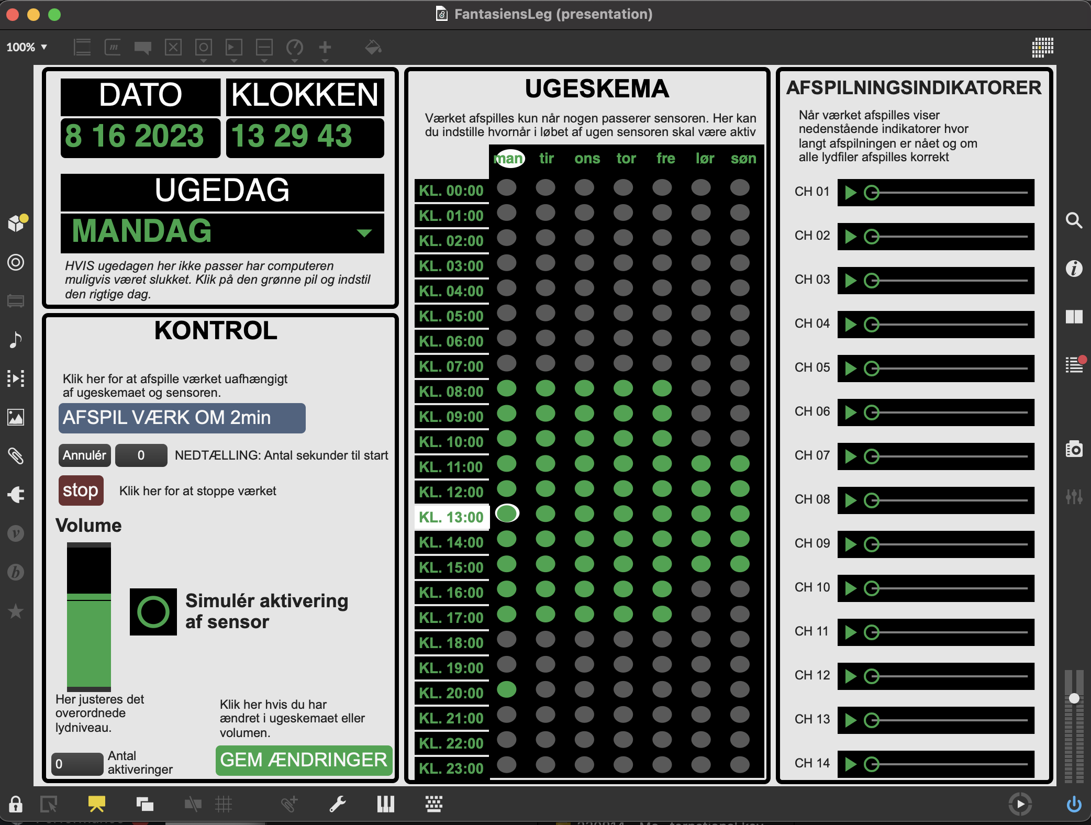Toggle the KL. 11:00 dot for søn
1091x825 pixels.
pos(740,464)
